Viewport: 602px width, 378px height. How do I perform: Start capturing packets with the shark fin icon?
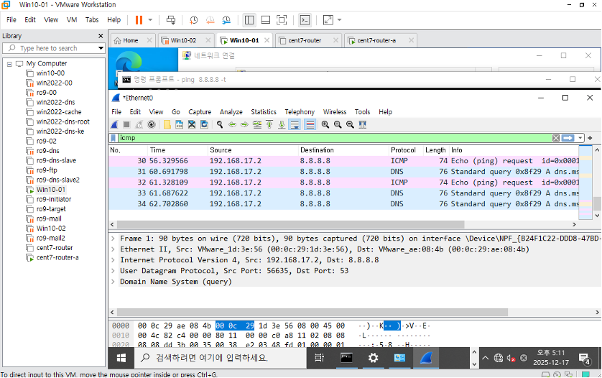(x=114, y=124)
